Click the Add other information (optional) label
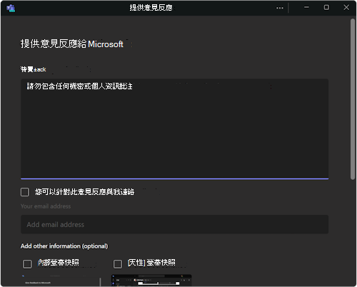The image size is (357, 287). [x=64, y=246]
